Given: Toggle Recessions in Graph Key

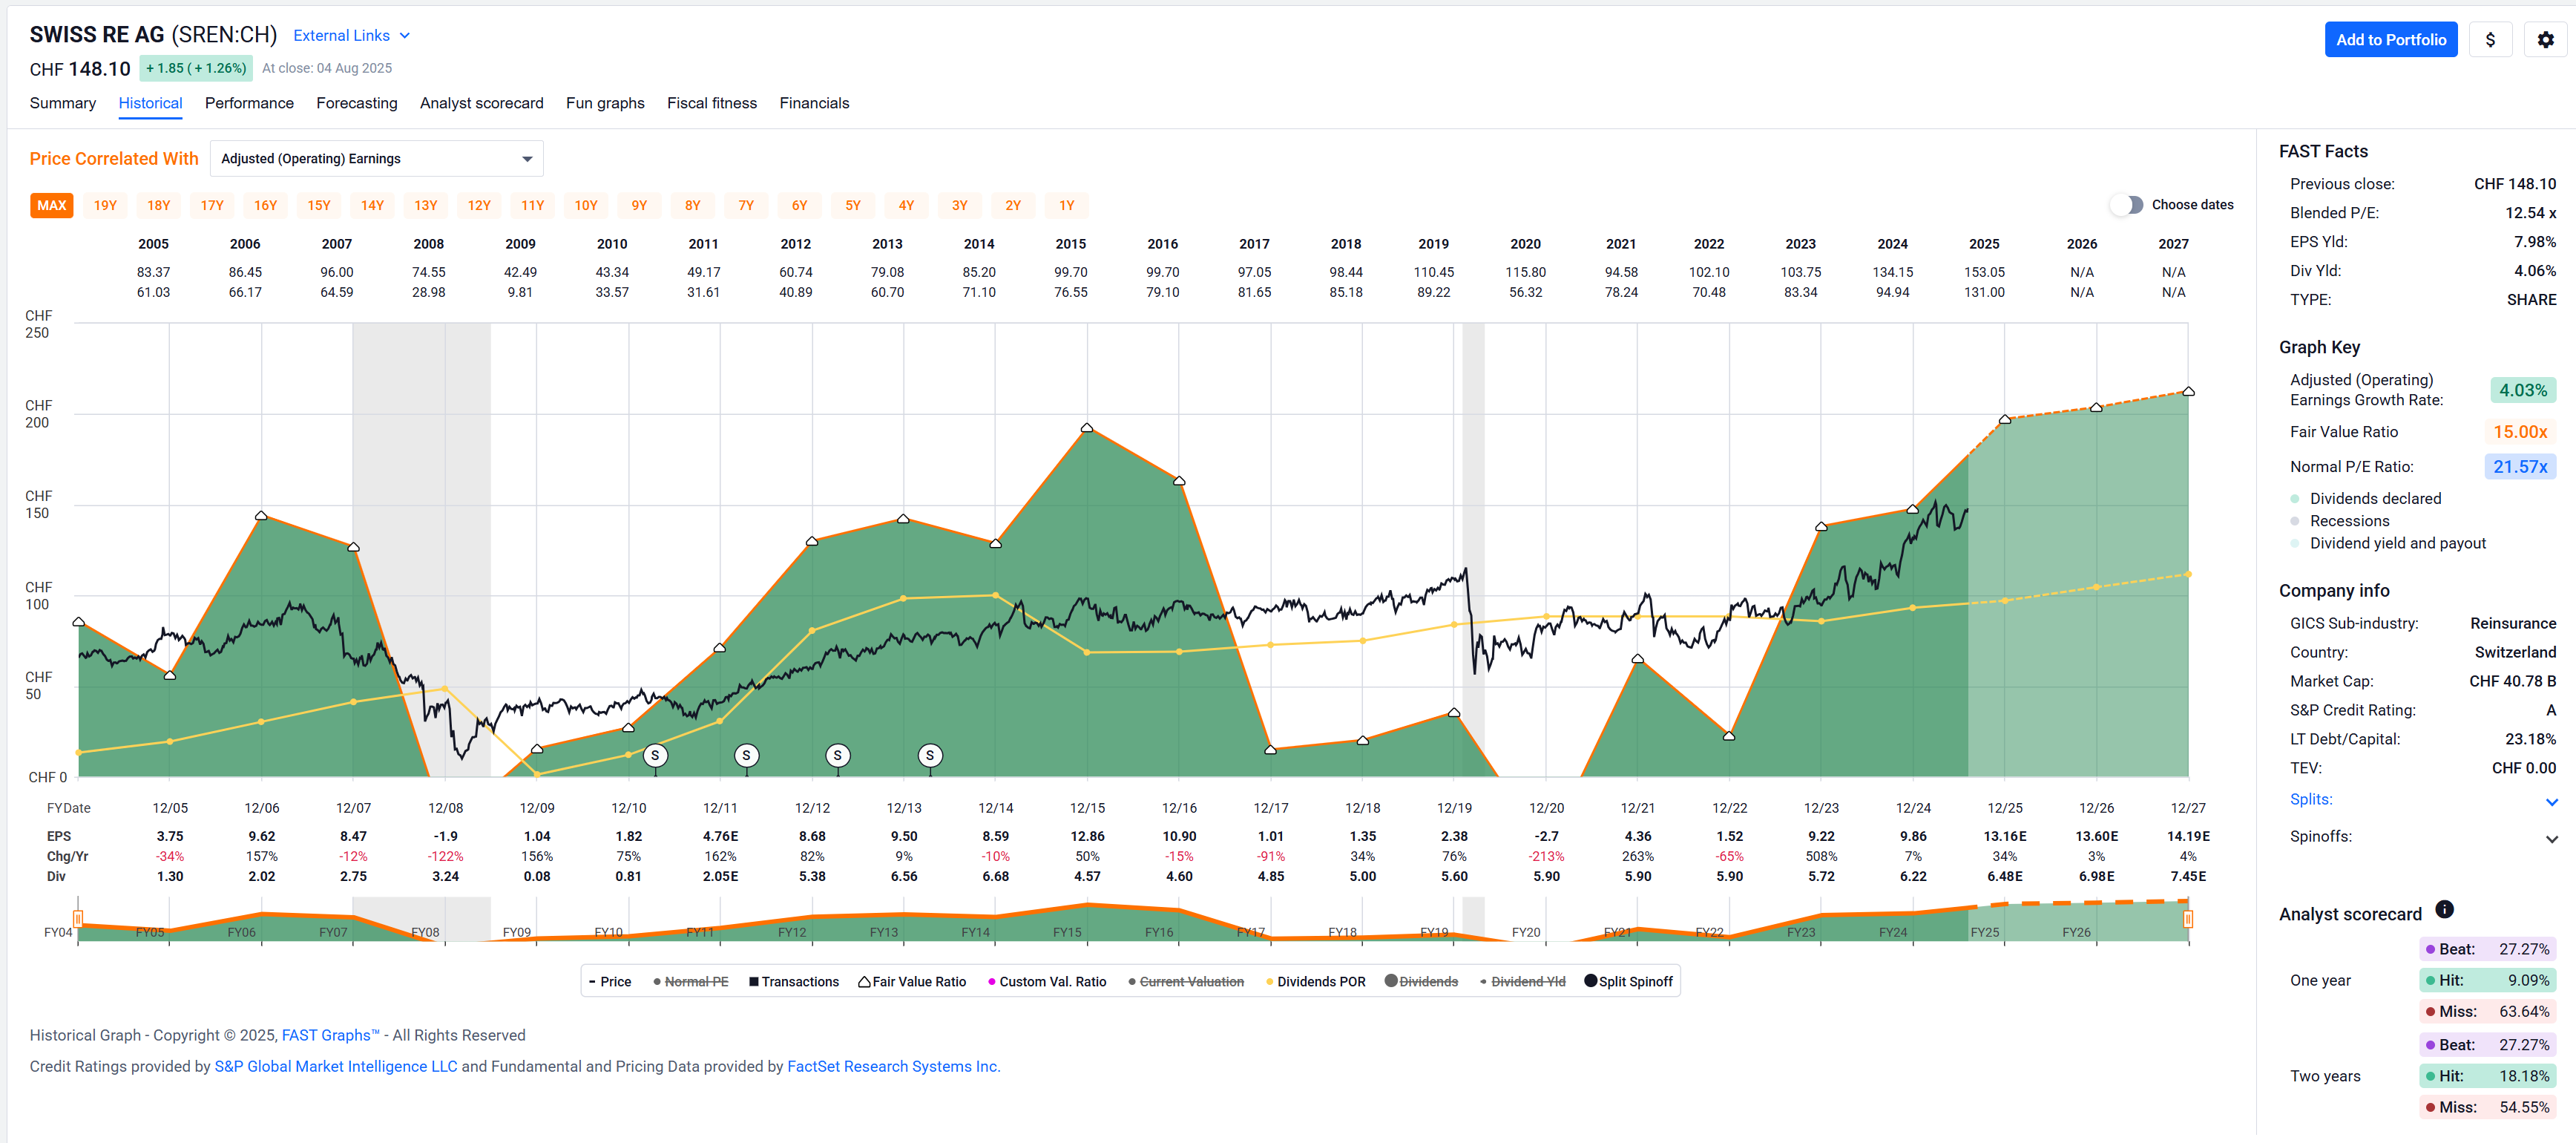Looking at the screenshot, I should (x=2339, y=521).
